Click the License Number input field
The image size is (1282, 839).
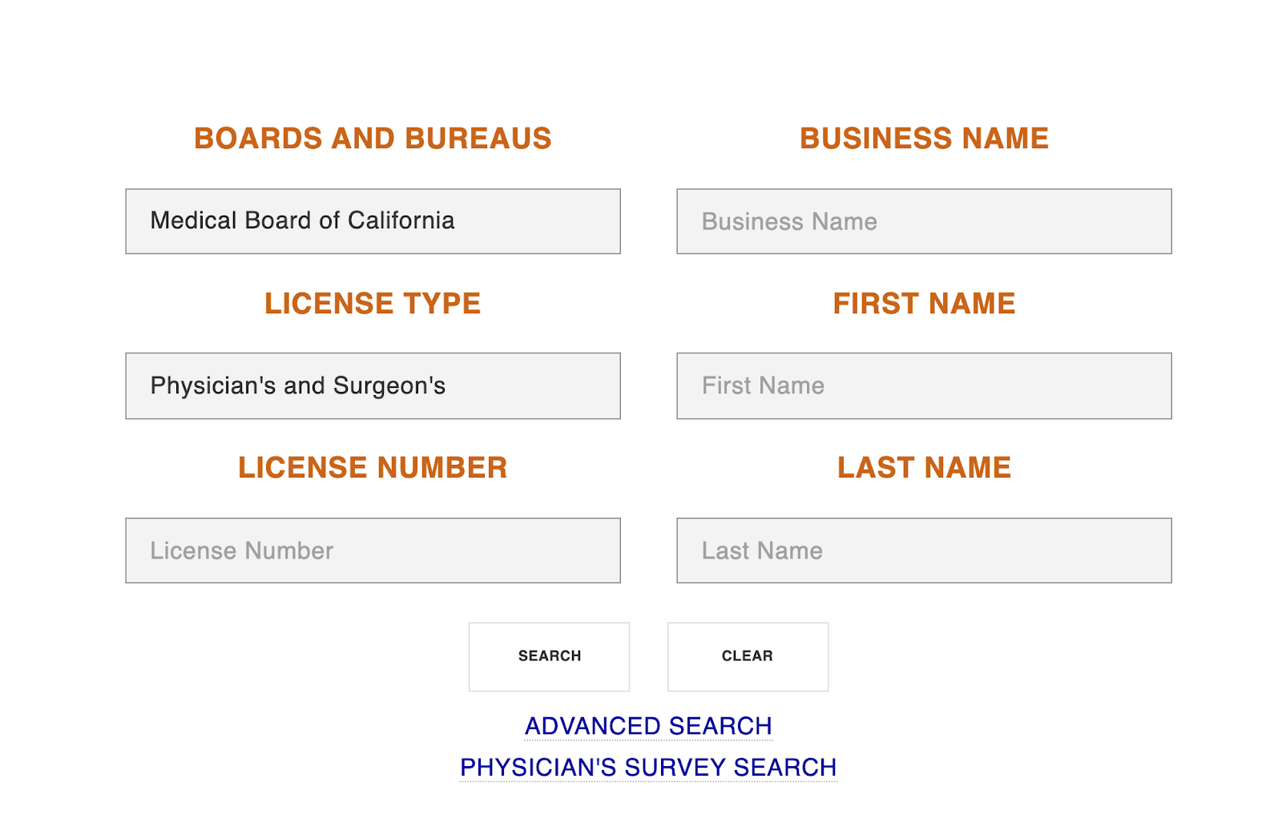pyautogui.click(x=373, y=551)
